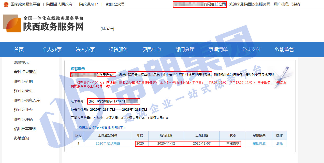Click the 2020-12-07 report date cell
The image size is (324, 163).
(x=202, y=144)
